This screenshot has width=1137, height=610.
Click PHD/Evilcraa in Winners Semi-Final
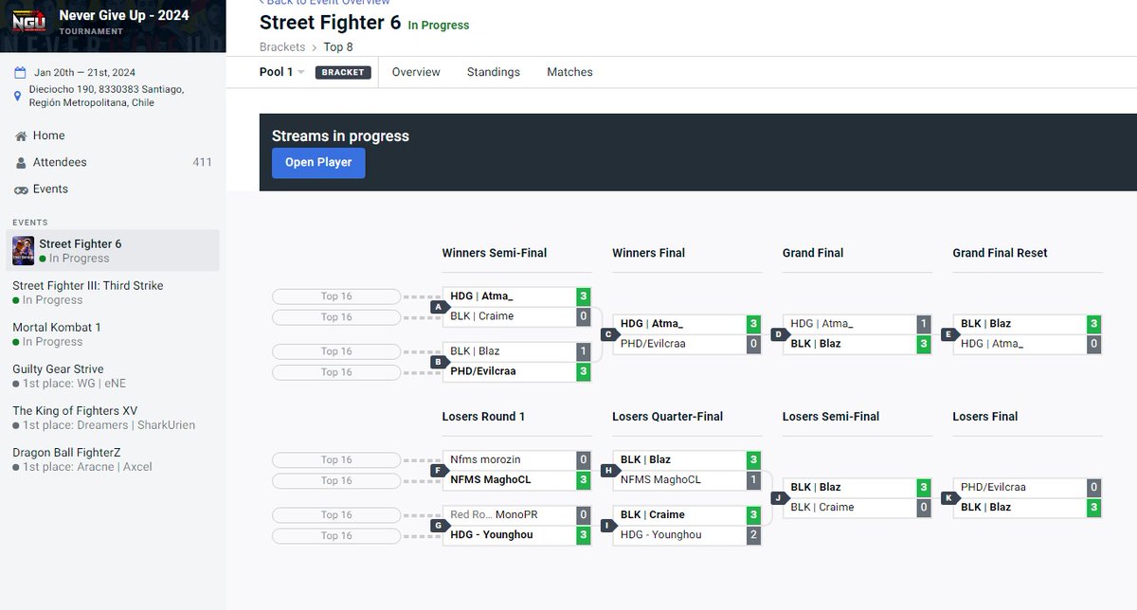(510, 371)
